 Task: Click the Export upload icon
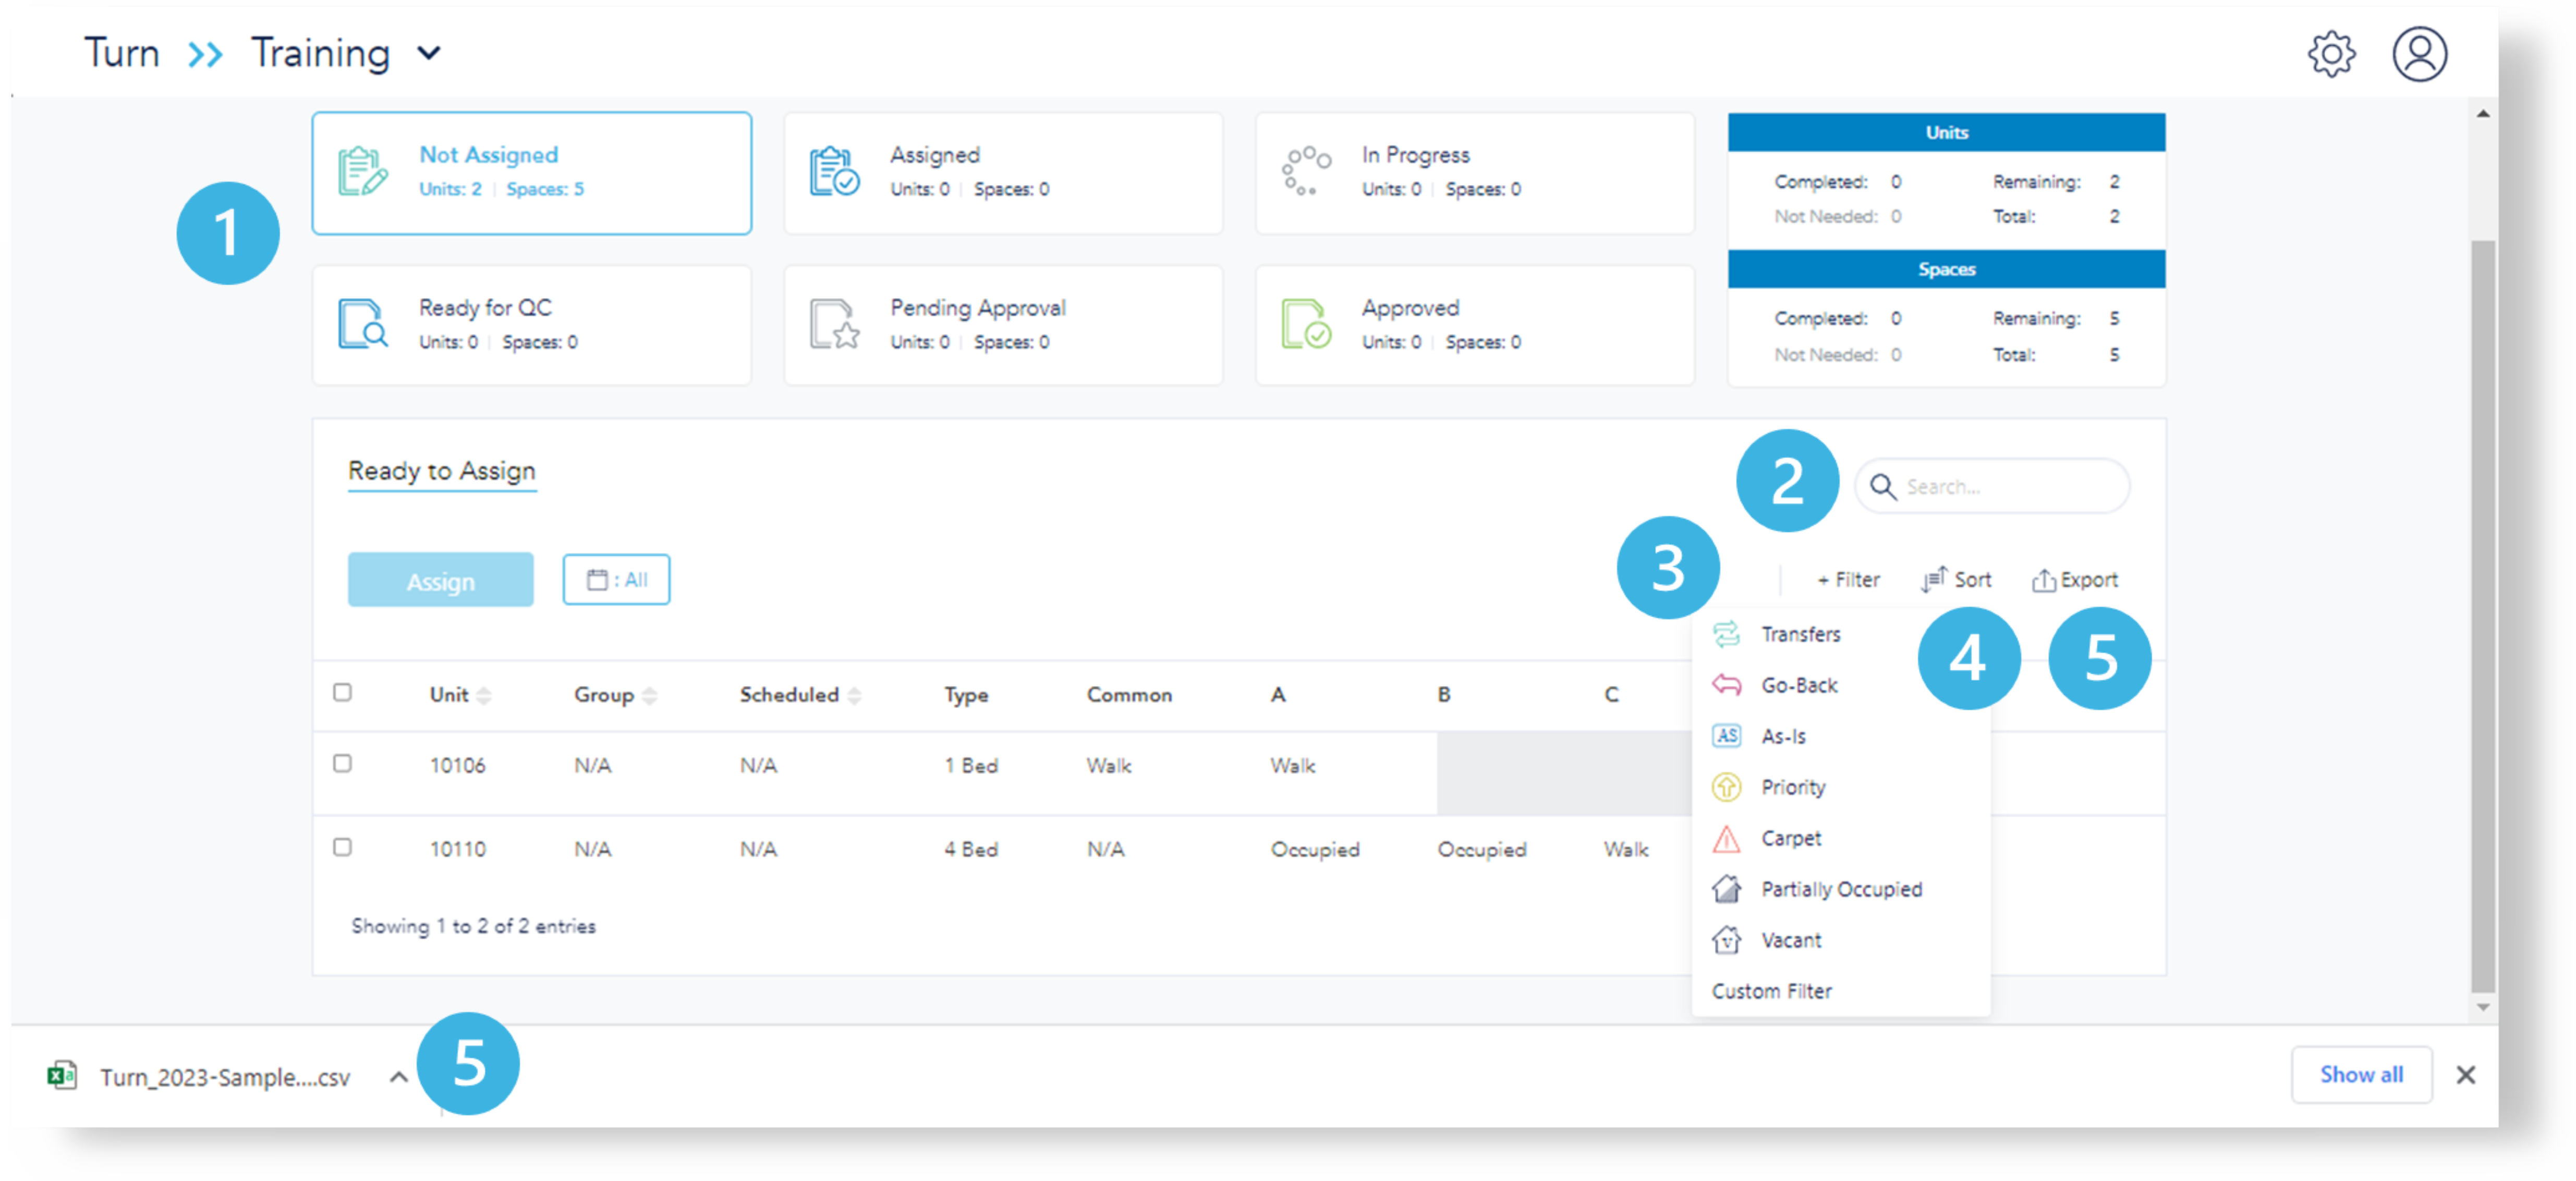tap(2043, 581)
